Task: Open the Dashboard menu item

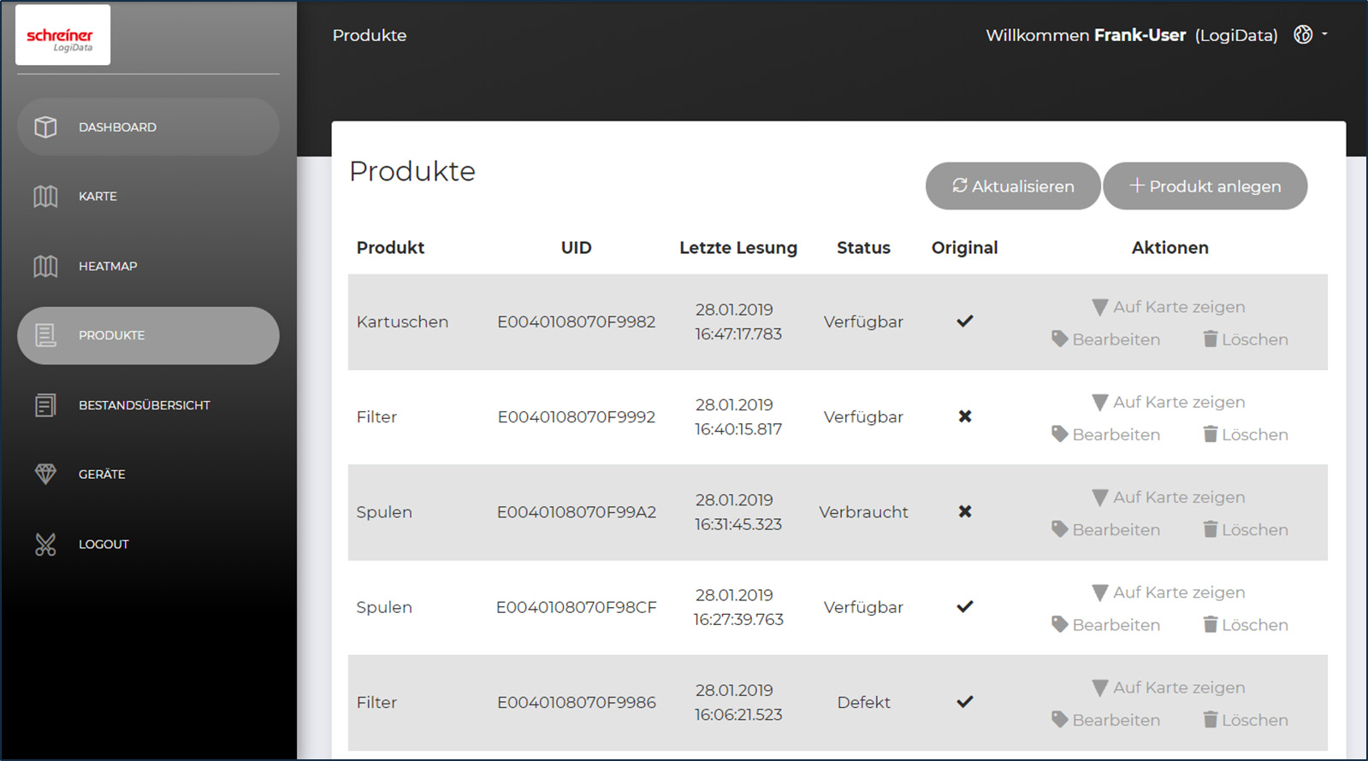Action: click(148, 127)
